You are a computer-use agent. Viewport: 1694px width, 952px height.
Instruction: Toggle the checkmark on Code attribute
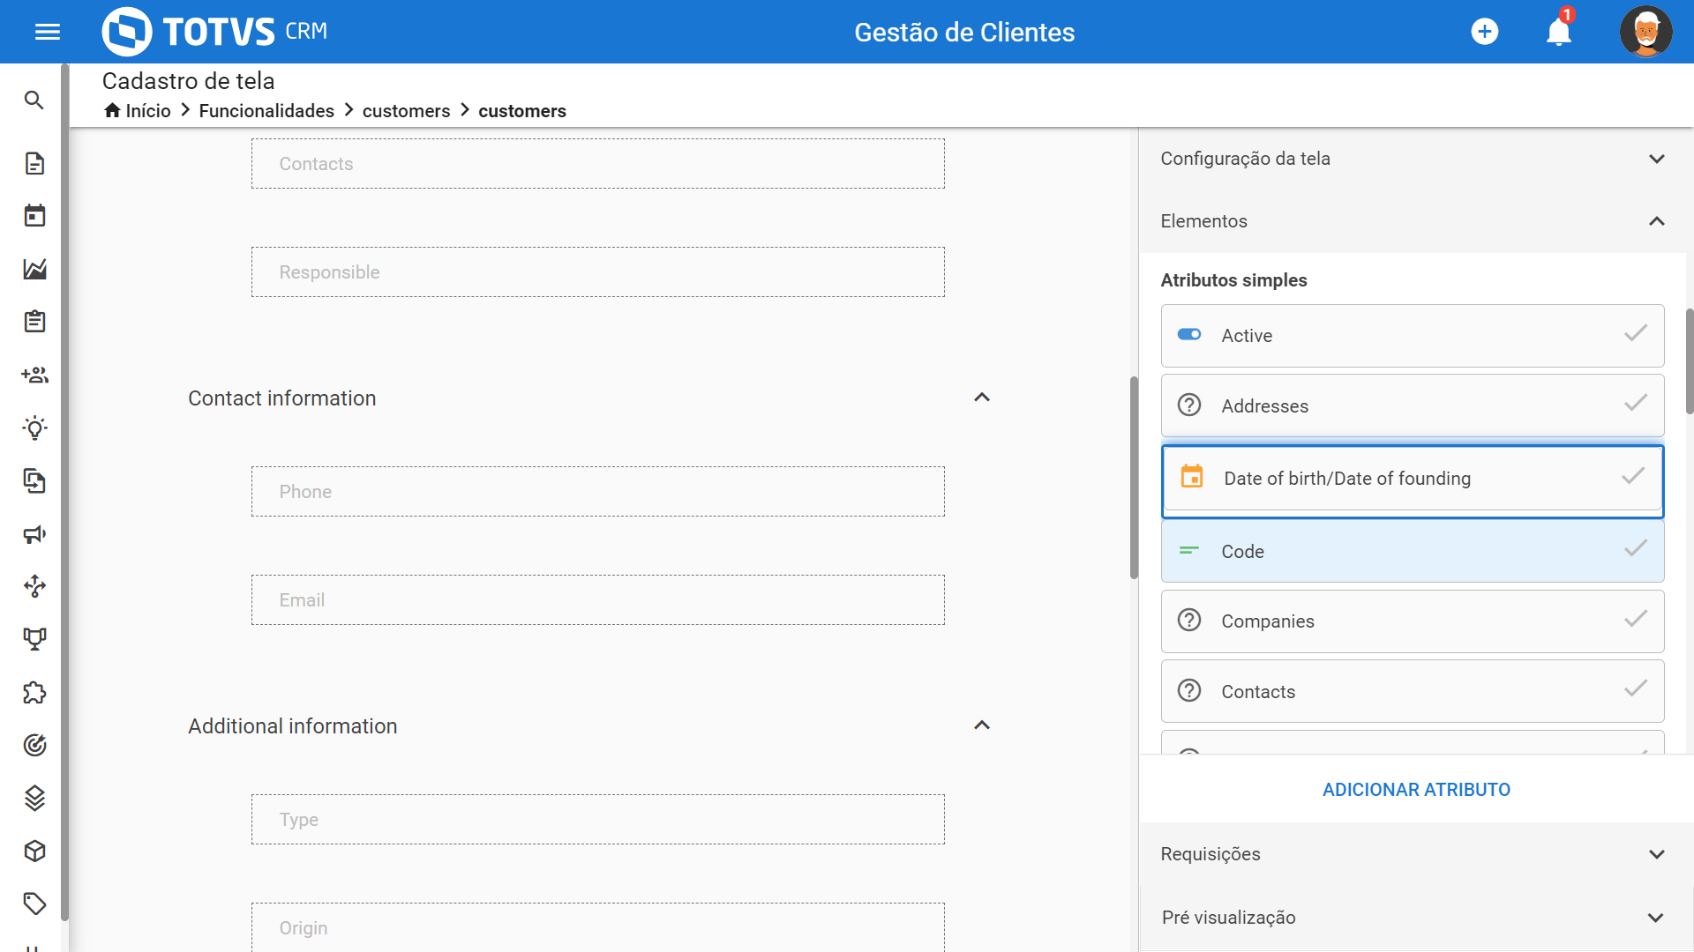point(1635,549)
